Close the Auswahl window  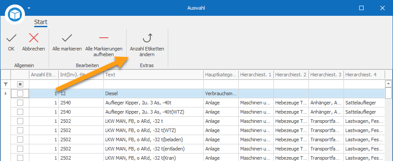[x=382, y=8]
